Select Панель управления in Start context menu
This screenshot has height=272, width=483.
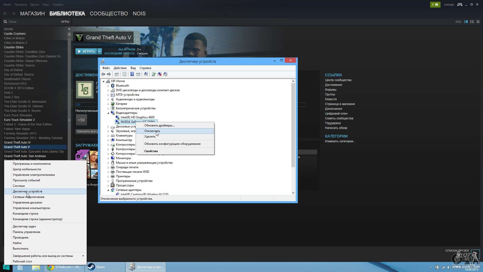[x=45, y=232]
